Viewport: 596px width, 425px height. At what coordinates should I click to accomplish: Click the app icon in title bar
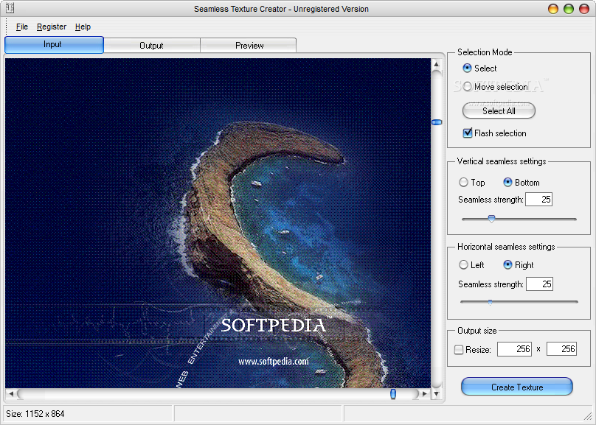pyautogui.click(x=9, y=9)
